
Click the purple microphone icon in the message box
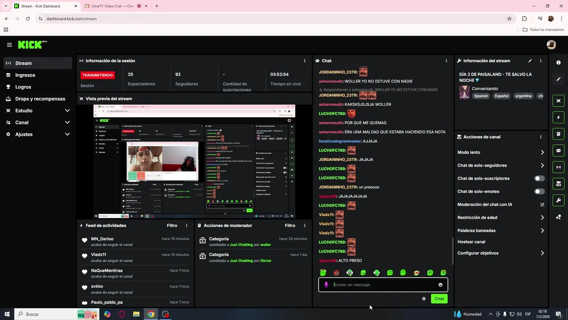tap(326, 285)
